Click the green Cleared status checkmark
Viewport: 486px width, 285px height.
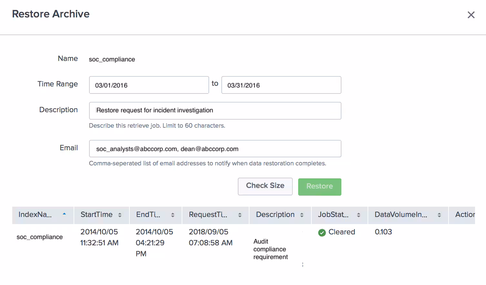tap(322, 232)
